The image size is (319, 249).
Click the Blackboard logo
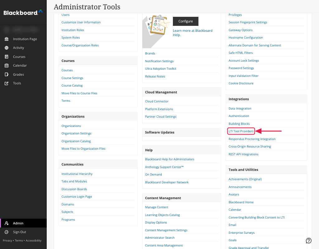[x=23, y=12]
